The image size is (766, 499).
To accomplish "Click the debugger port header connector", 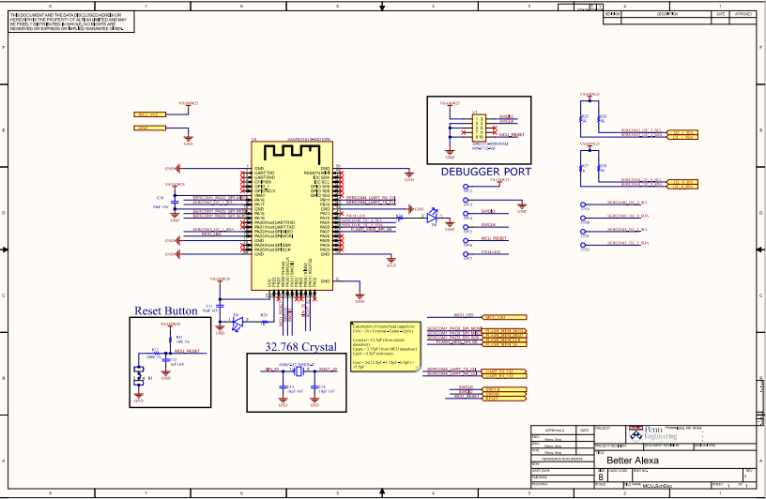I will coord(478,128).
